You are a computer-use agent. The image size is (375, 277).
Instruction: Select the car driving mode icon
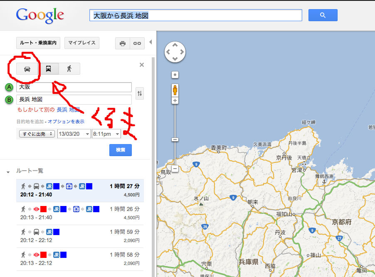27,69
